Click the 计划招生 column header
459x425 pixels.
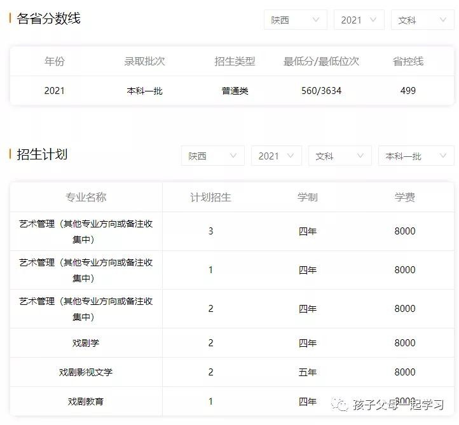click(210, 198)
